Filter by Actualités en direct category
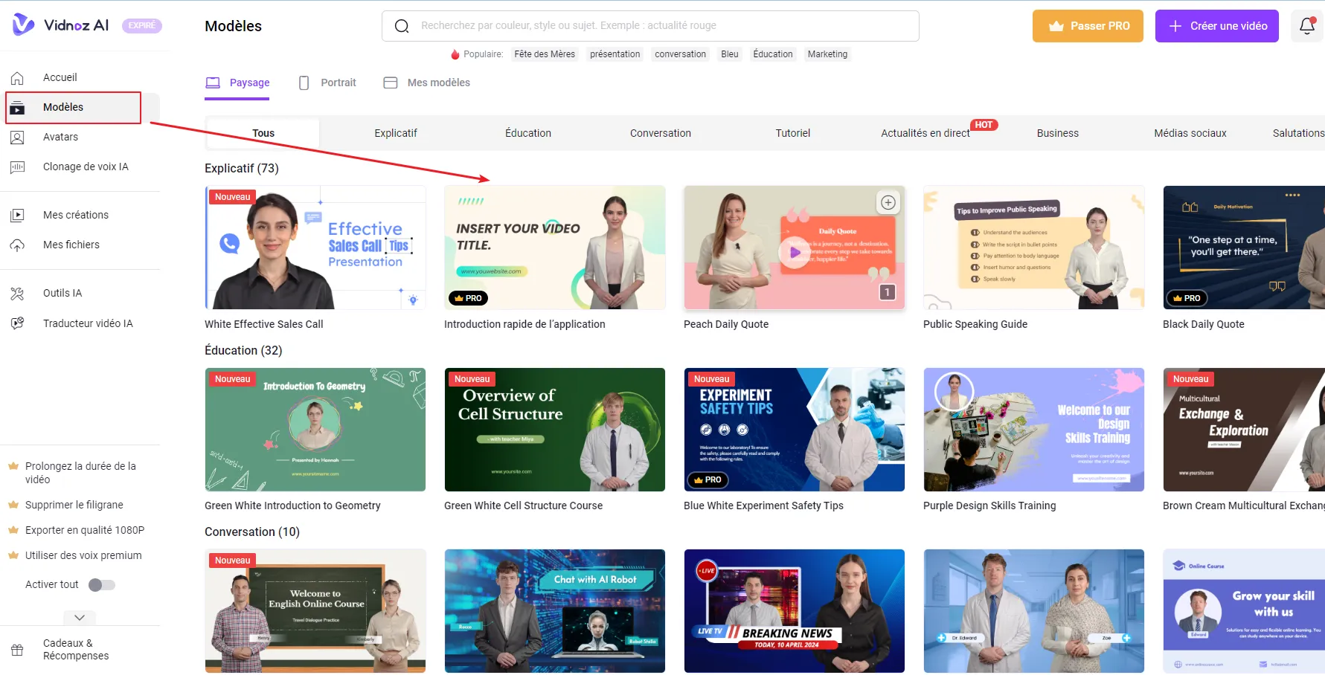Viewport: 1325px width, 675px height. click(x=925, y=133)
